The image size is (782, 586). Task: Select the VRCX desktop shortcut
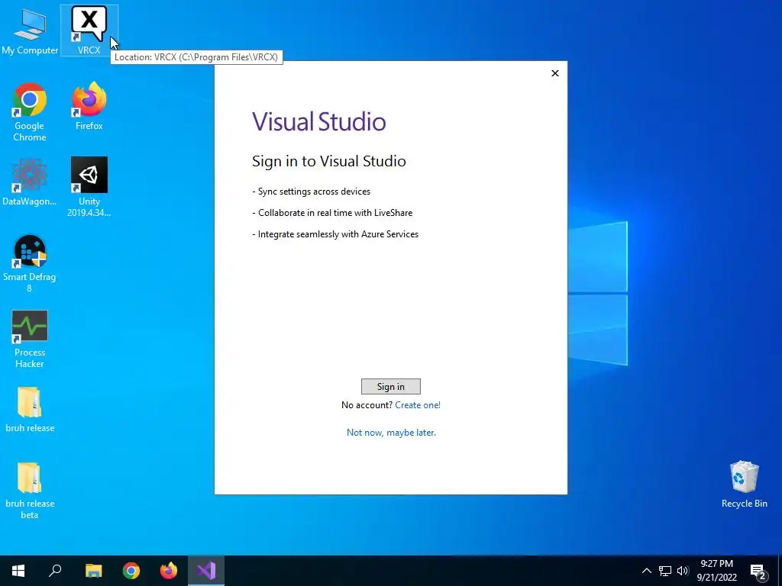click(x=89, y=31)
